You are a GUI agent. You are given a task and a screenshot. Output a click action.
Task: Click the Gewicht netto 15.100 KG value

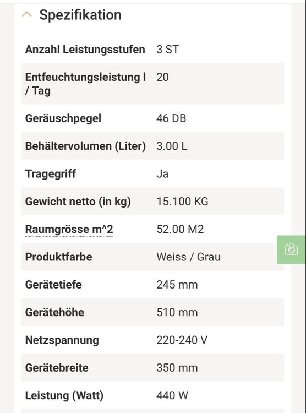pos(182,202)
